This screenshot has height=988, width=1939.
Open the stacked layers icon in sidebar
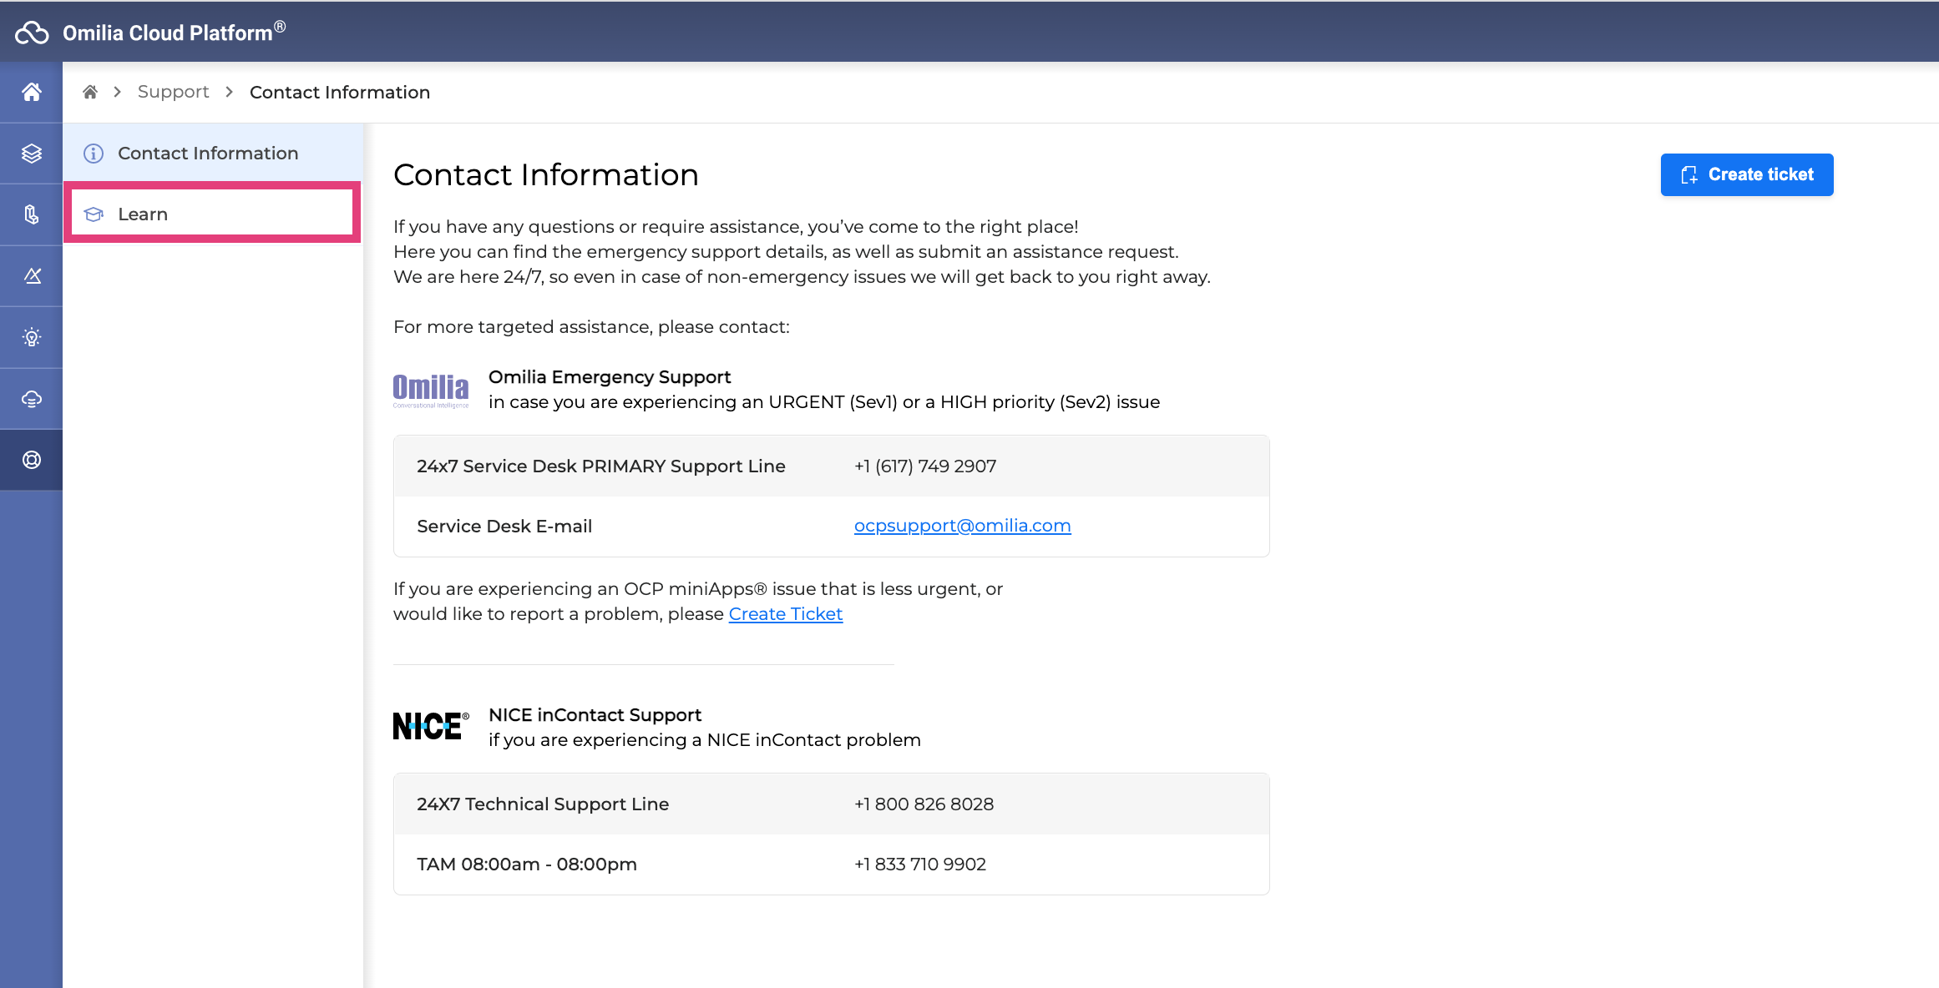(32, 154)
